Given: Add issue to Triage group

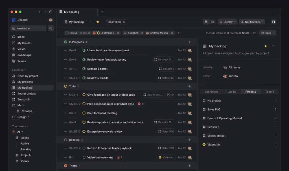Looking at the screenshot, I should (x=189, y=166).
